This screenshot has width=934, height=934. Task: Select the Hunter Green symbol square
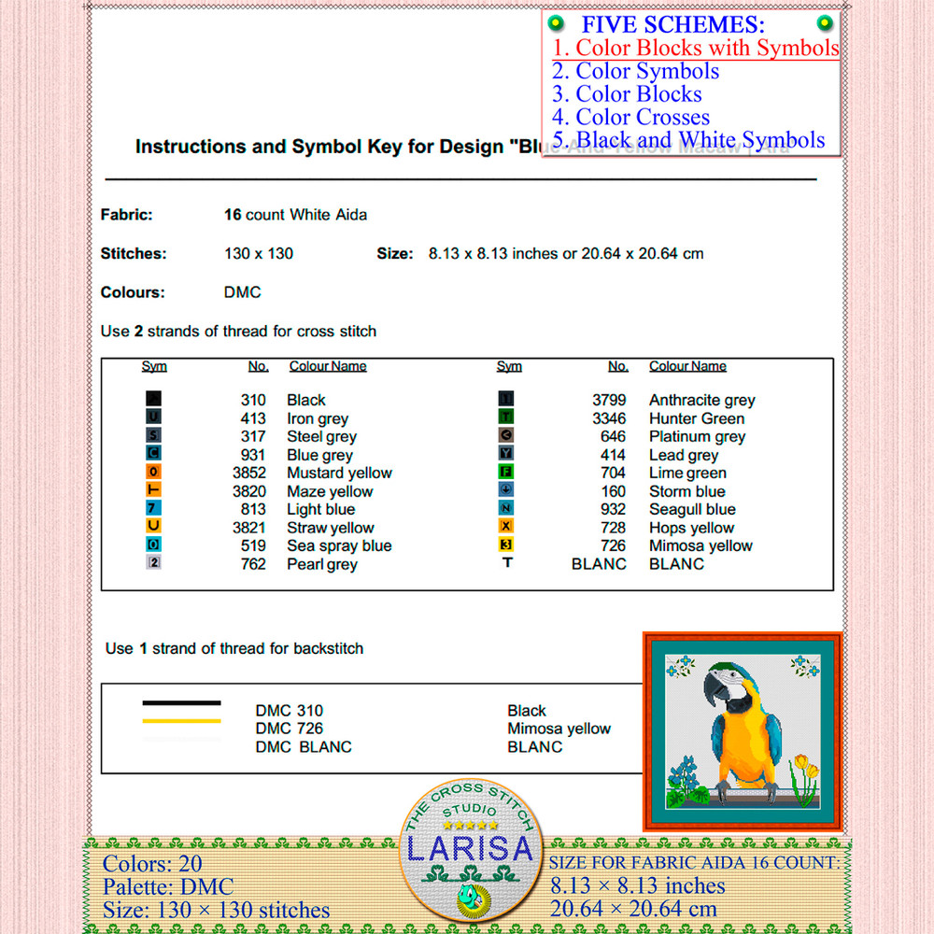point(507,417)
